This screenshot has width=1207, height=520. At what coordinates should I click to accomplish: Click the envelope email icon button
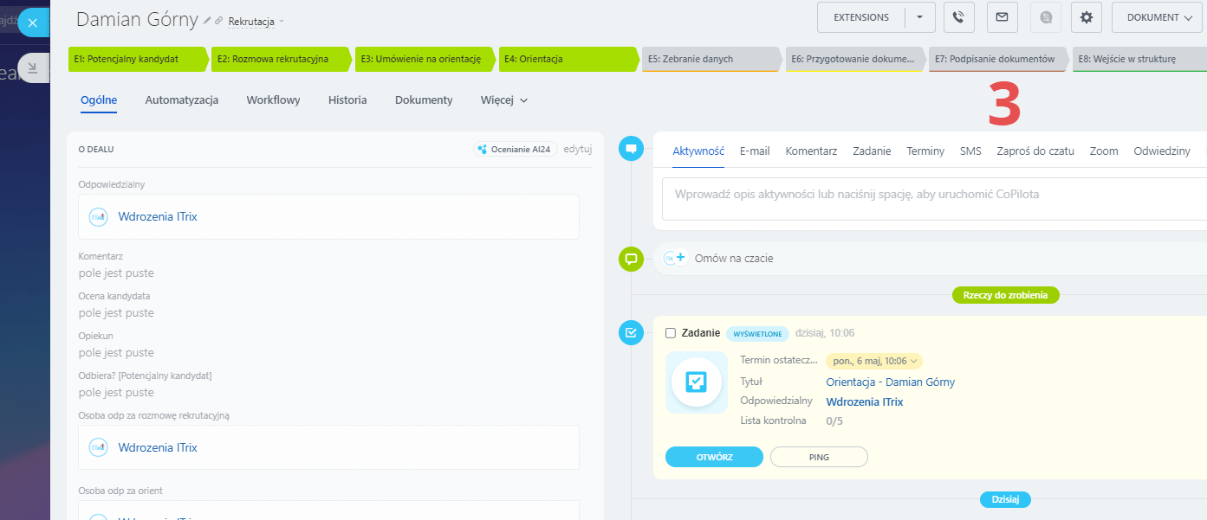point(1002,17)
